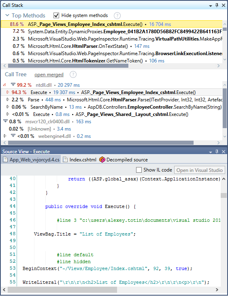The image size is (228, 296).
Task: Open the Decompiled source tab icon
Action: 102,160
